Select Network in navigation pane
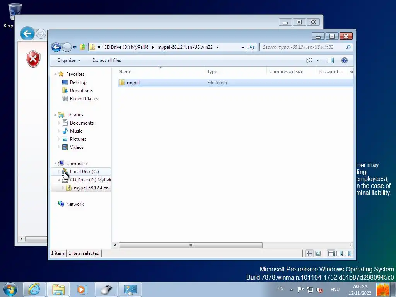396x297 pixels. 75,204
